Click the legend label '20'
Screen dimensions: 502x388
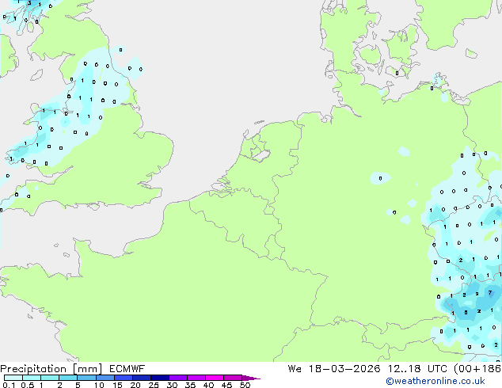[135, 385]
